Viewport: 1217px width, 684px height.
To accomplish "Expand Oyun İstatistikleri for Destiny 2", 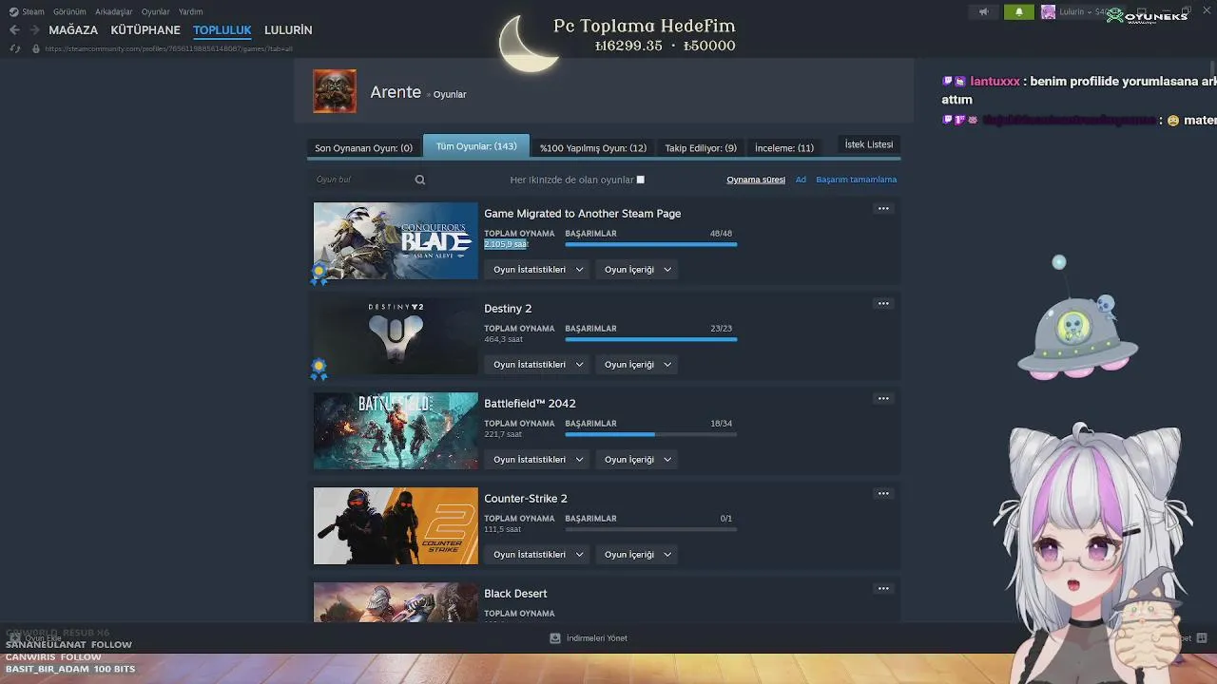I will (x=538, y=365).
